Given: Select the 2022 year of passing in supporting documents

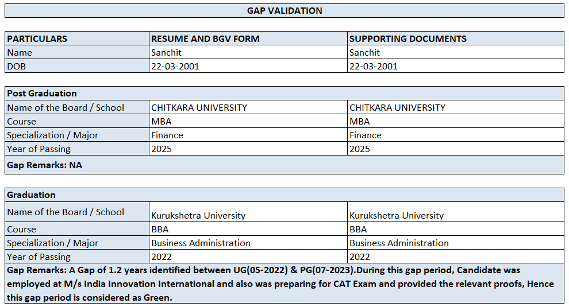Looking at the screenshot, I should pos(360,257).
